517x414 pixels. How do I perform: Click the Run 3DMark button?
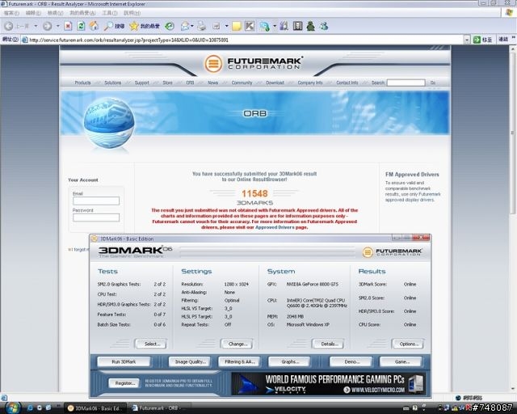124,361
